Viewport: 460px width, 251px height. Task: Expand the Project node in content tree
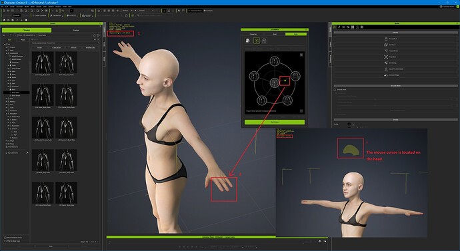[7, 47]
